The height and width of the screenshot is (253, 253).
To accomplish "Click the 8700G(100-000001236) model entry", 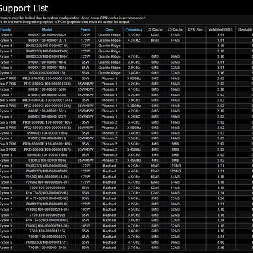I will click(47, 95).
